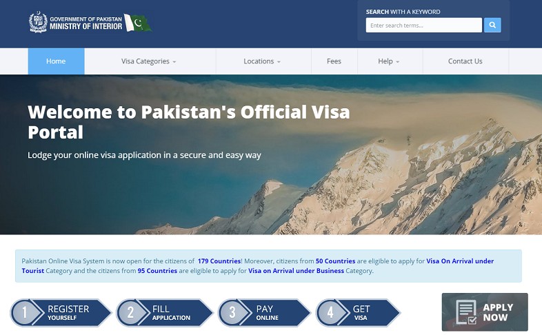
Task: Expand the Help dropdown menu
Action: (388, 61)
